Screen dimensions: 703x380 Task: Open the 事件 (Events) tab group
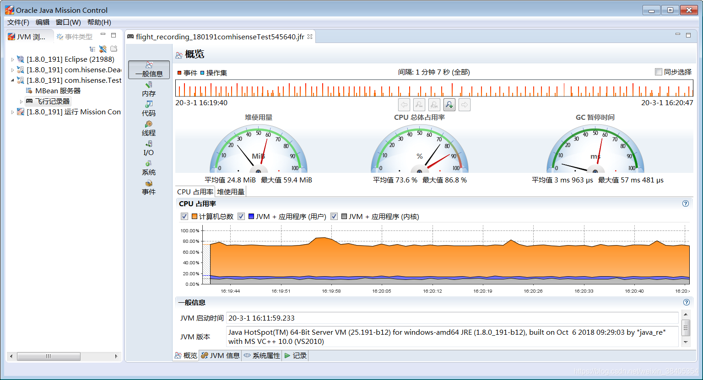[x=149, y=187]
